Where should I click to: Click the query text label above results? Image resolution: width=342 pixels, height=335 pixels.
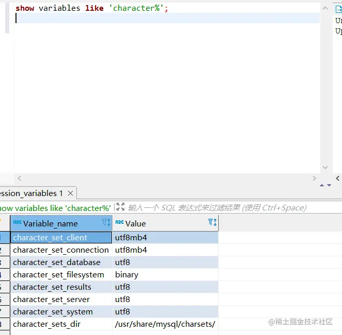coord(55,208)
